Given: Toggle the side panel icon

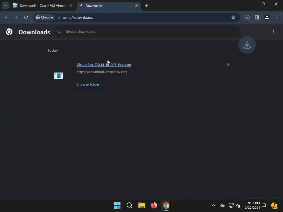Looking at the screenshot, I should pos(257,17).
